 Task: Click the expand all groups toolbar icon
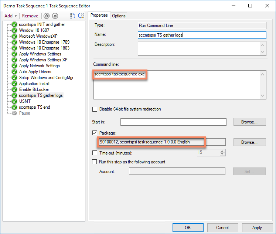point(81,16)
